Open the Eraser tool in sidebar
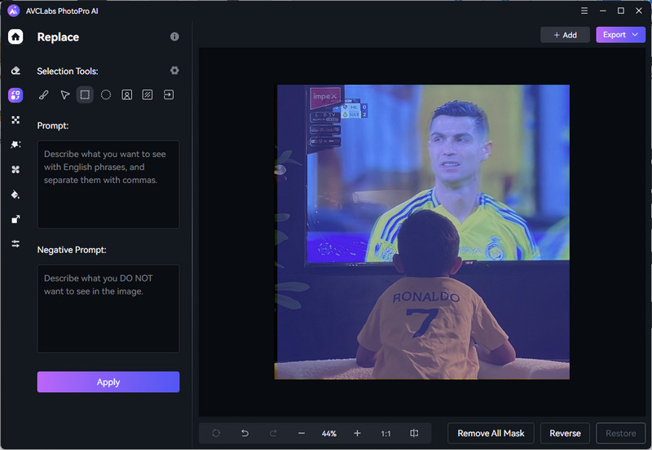 [15, 71]
